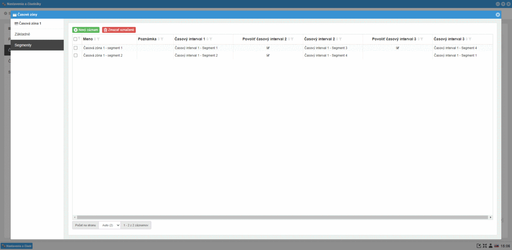The image size is (512, 250).
Task: Select the row Časová zóna 1 - segment 2
Action: tap(76, 55)
